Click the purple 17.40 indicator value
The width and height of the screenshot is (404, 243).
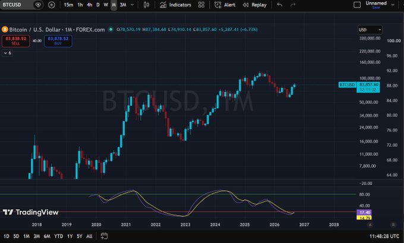(x=364, y=213)
